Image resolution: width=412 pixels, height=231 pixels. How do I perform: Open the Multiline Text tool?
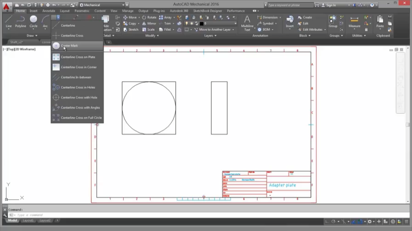[247, 23]
